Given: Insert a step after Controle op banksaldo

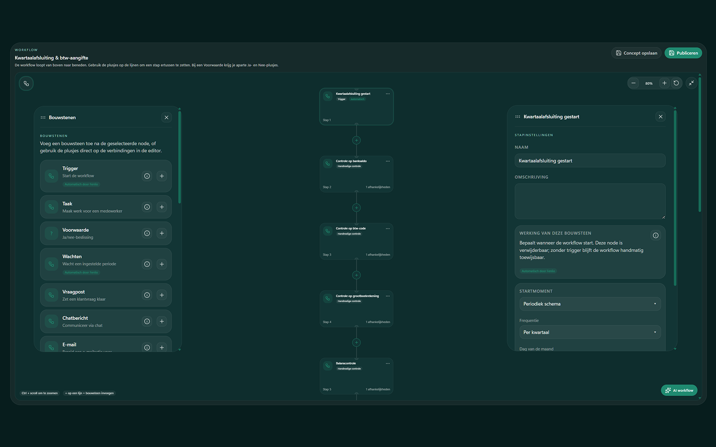Looking at the screenshot, I should (x=356, y=207).
